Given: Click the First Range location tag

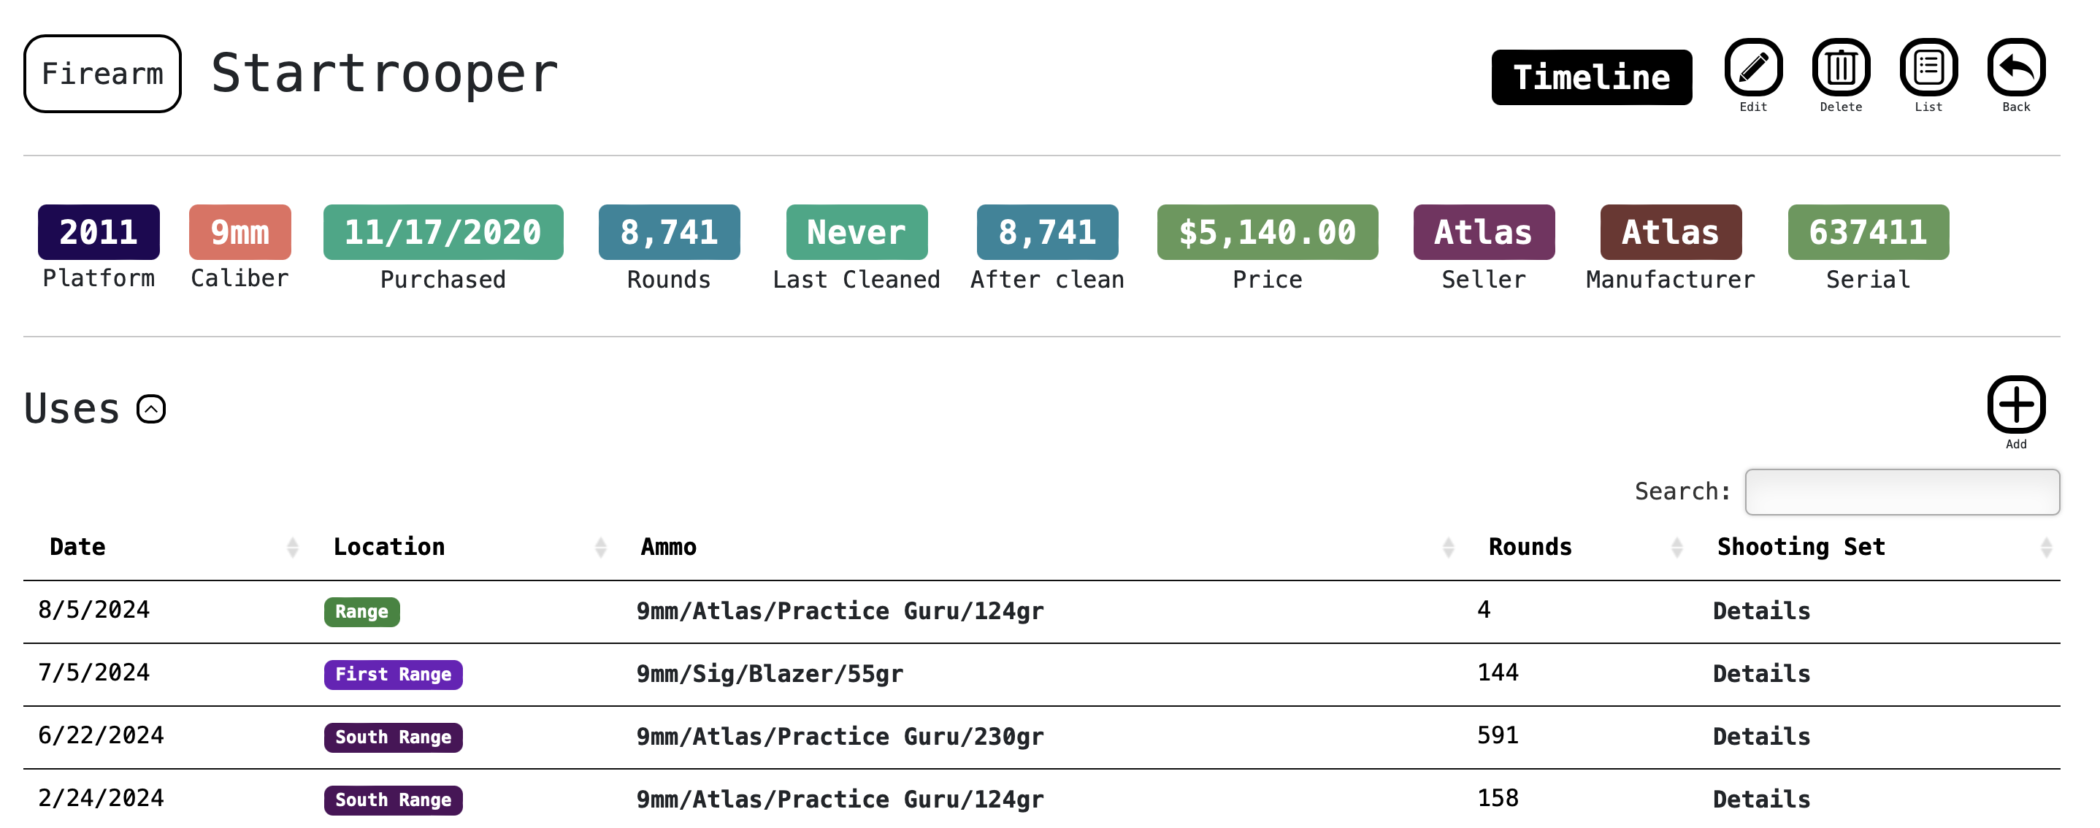Looking at the screenshot, I should (x=393, y=675).
